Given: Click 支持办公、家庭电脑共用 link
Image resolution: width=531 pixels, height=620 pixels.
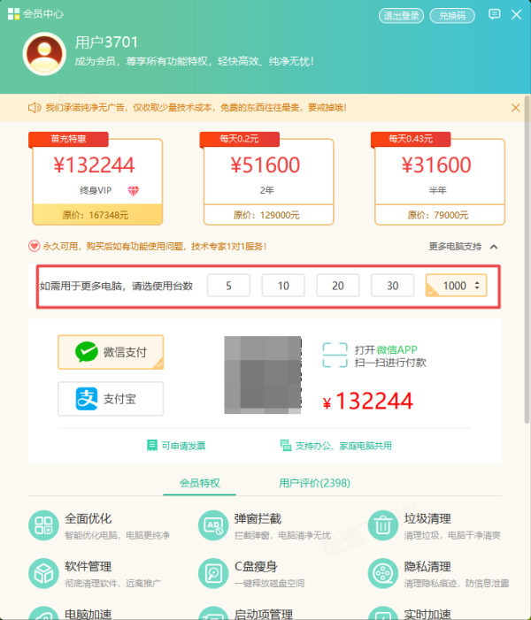Looking at the screenshot, I should click(343, 446).
